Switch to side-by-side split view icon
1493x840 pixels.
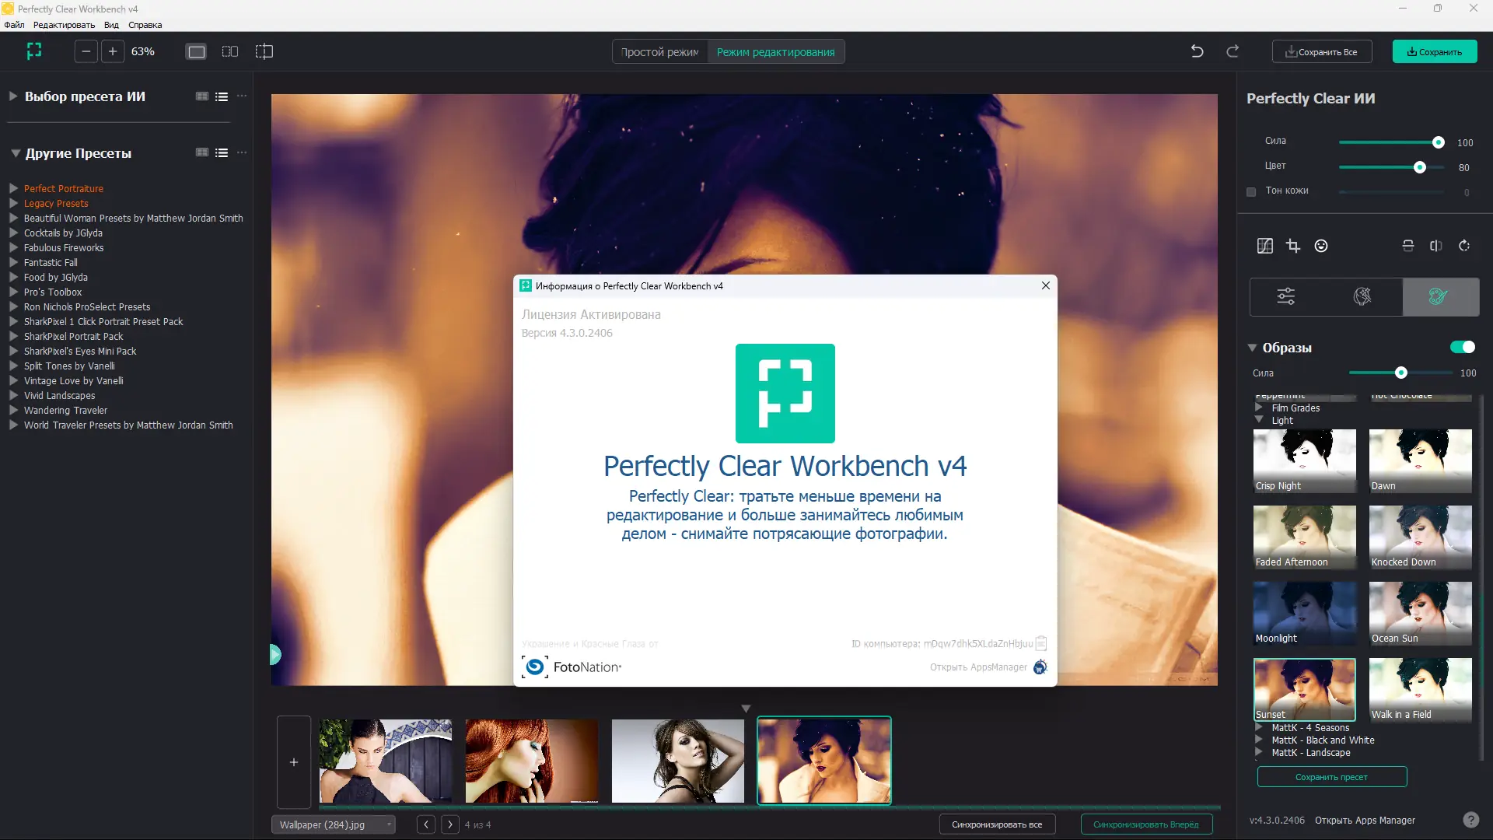pos(230,51)
